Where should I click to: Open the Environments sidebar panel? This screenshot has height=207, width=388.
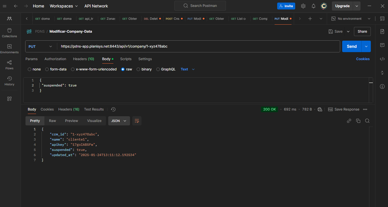[x=9, y=49]
